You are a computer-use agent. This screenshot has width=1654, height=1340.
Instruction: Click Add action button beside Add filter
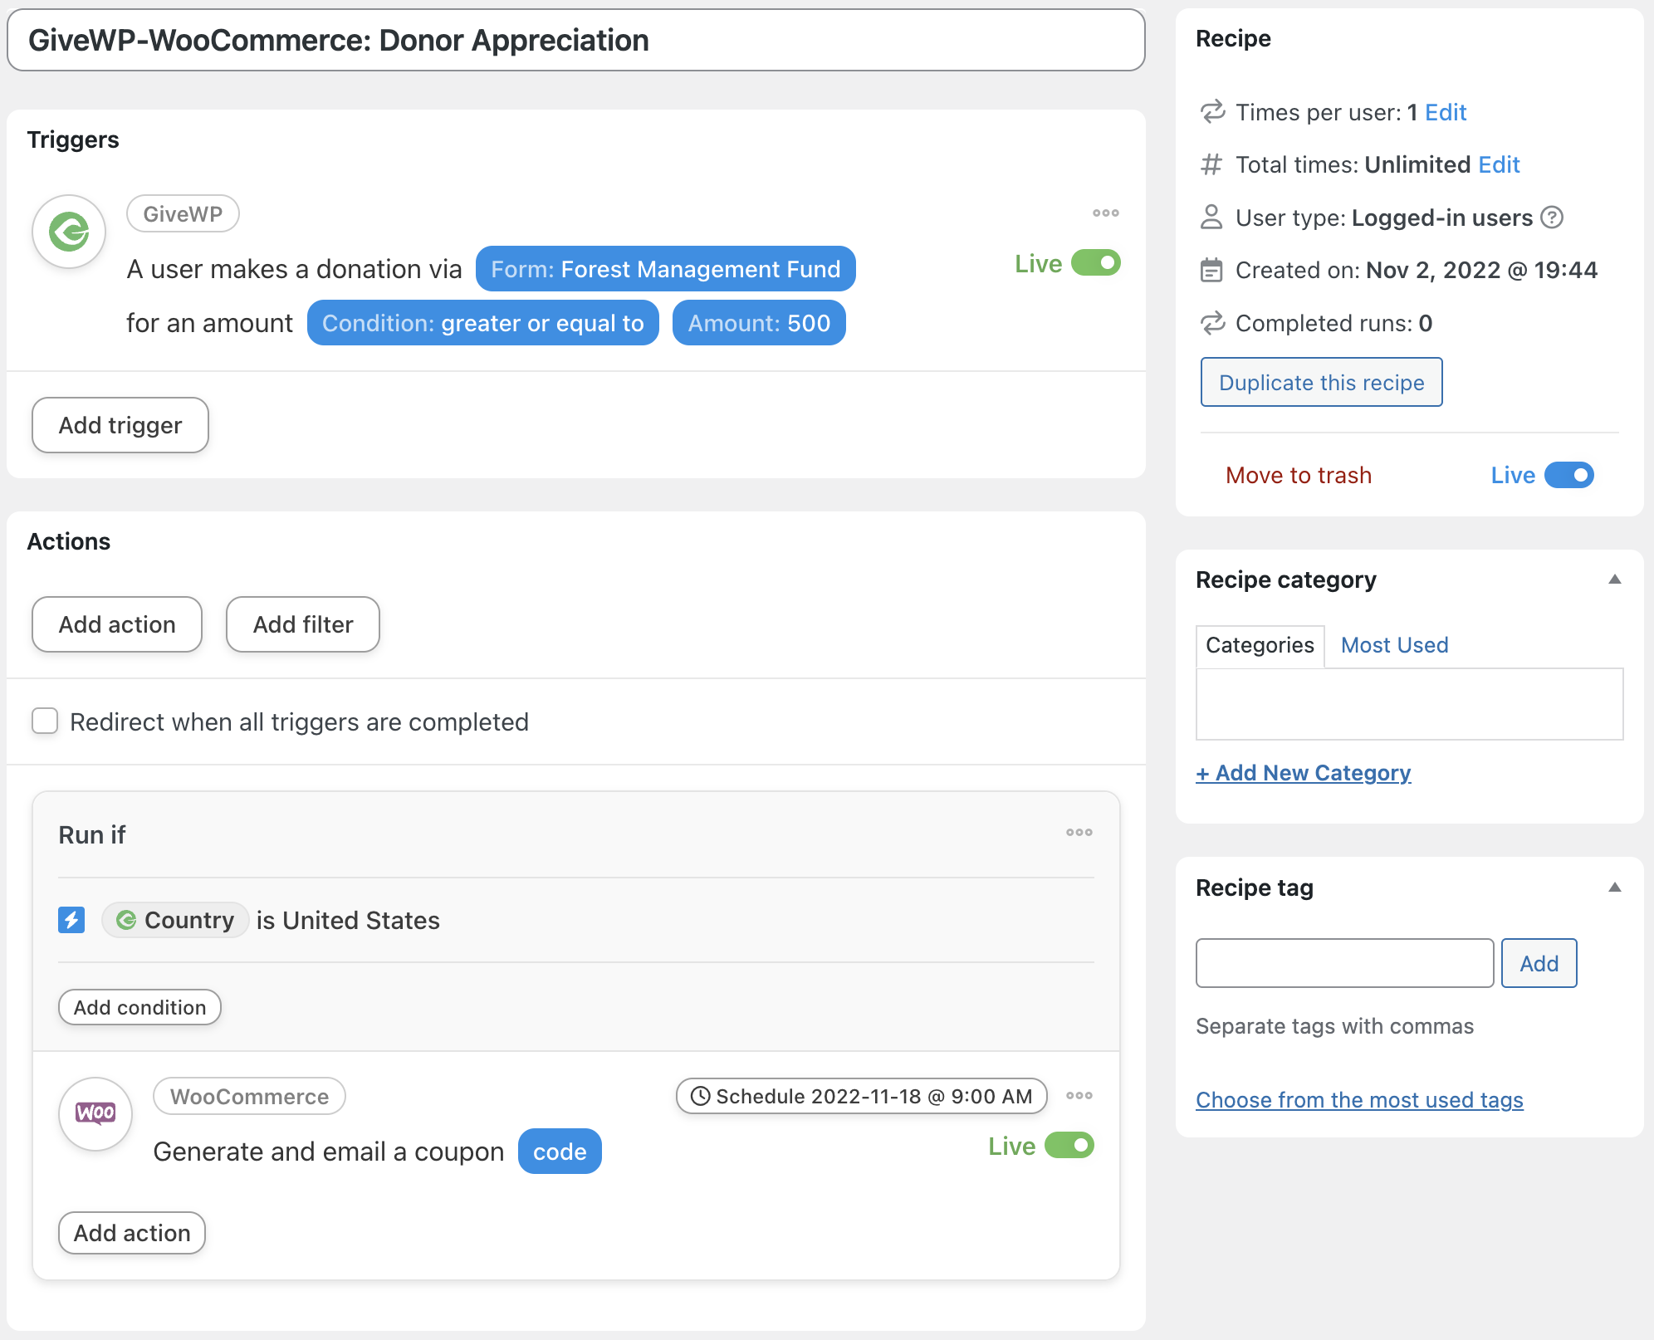(x=117, y=624)
